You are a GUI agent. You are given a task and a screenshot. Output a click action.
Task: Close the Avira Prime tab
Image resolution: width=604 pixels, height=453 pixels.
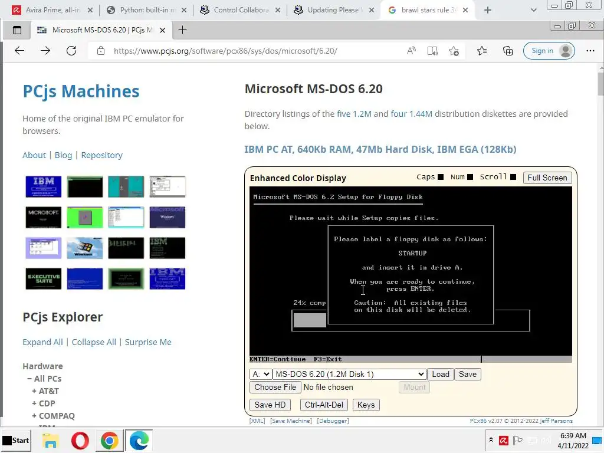[90, 10]
